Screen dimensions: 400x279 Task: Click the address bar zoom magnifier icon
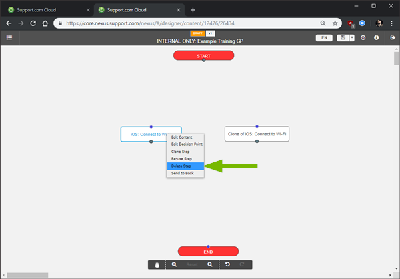[323, 23]
